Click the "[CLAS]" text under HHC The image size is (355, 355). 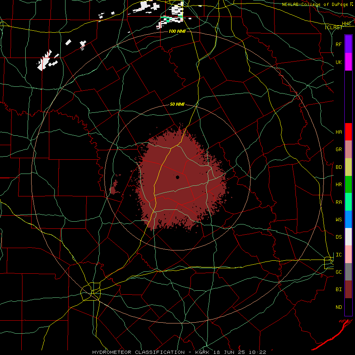(333, 27)
